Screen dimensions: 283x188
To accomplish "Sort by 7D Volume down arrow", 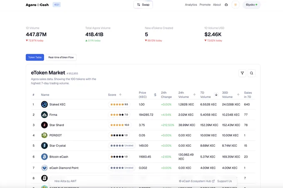I will click(216, 95).
